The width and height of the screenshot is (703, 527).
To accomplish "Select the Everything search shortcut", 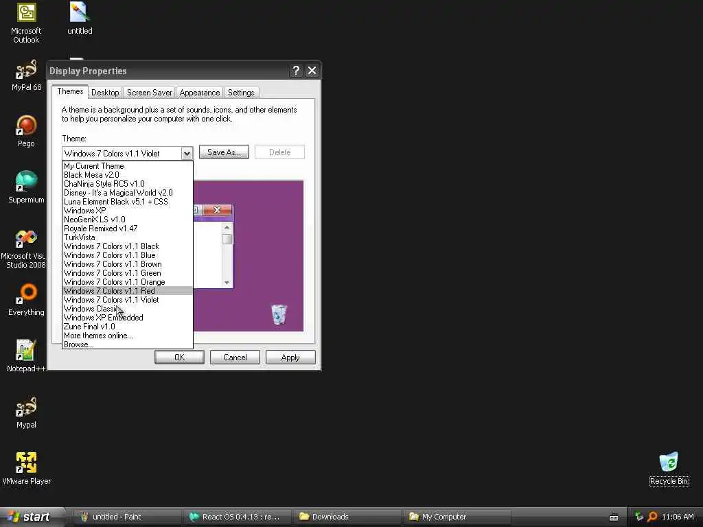I will [x=26, y=300].
